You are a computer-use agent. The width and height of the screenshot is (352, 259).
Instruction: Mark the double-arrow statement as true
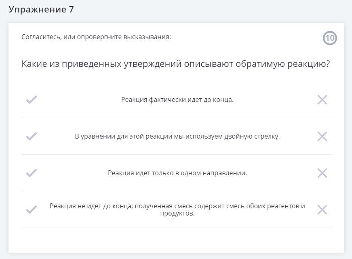point(32,136)
